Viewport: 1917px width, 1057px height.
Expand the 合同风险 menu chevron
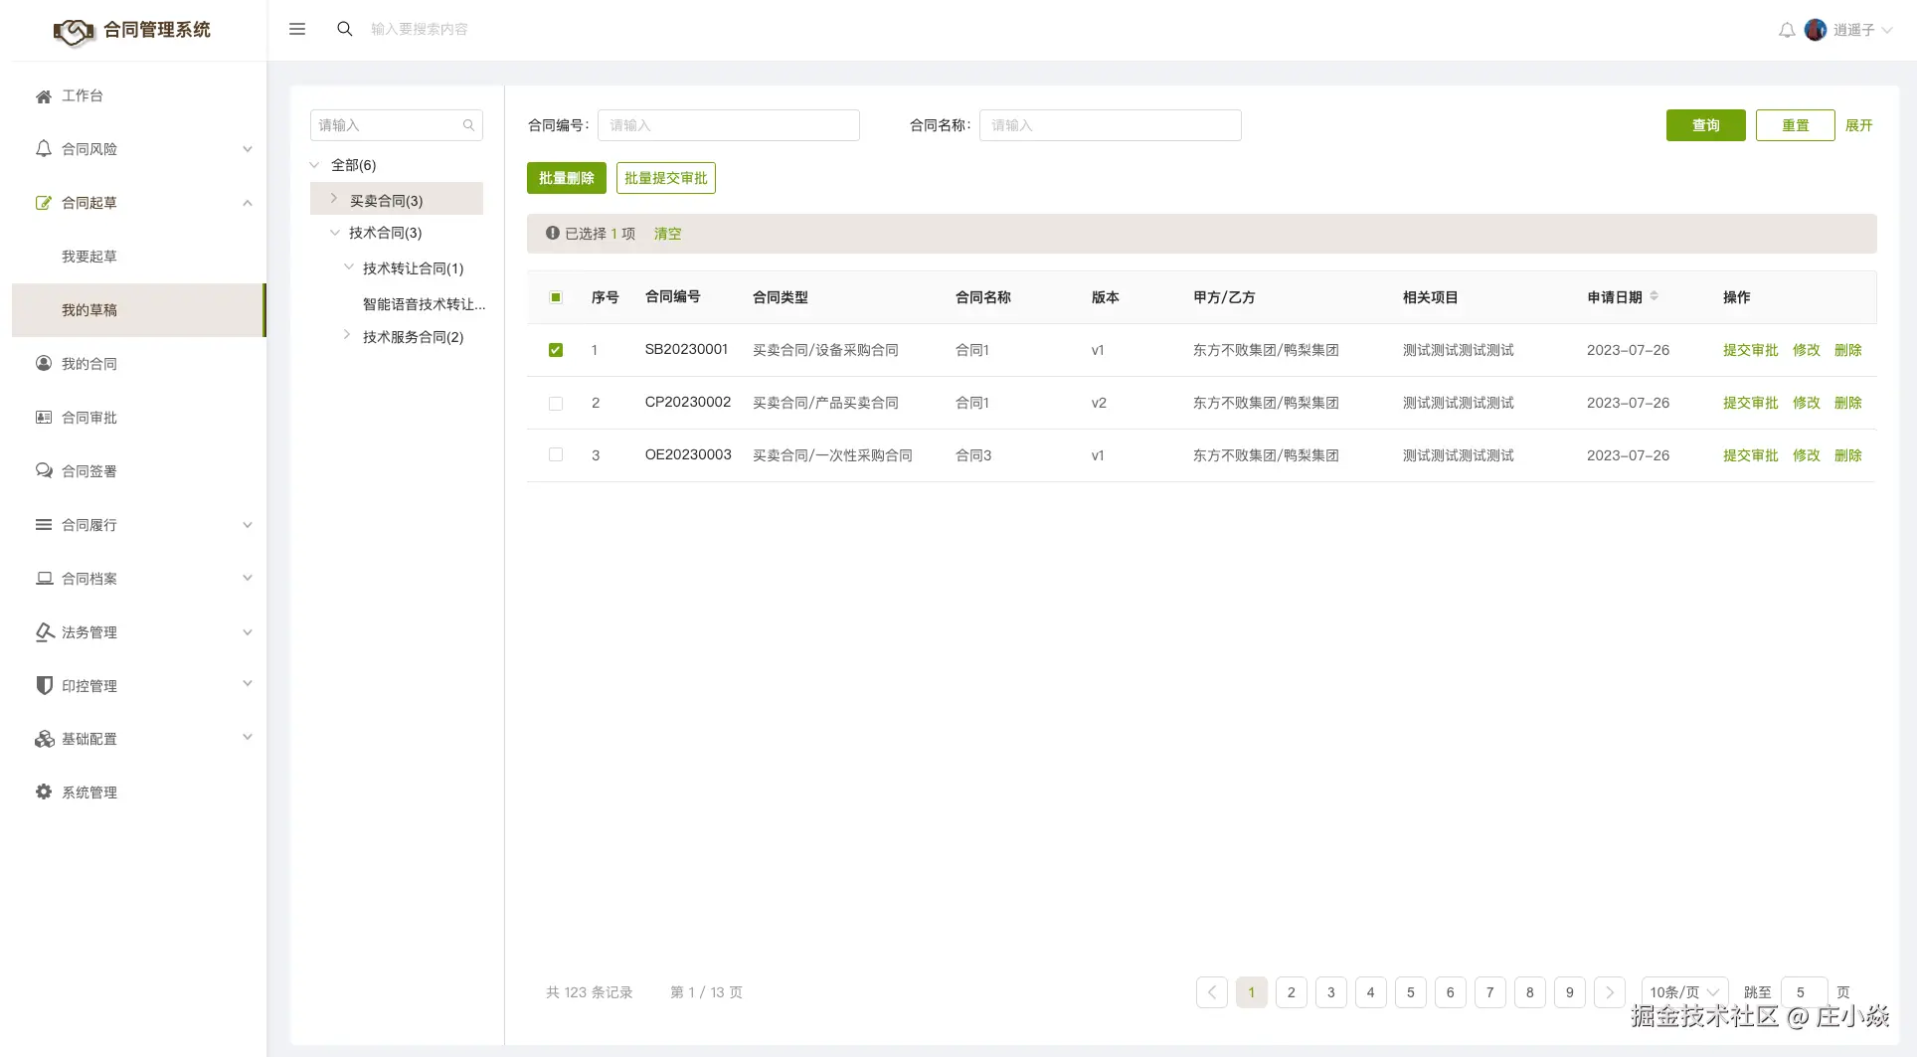tap(248, 149)
